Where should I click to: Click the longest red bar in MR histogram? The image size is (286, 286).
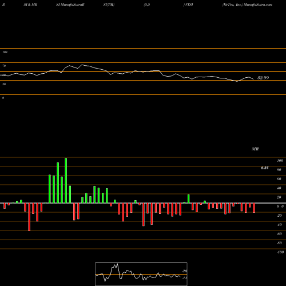29,217
